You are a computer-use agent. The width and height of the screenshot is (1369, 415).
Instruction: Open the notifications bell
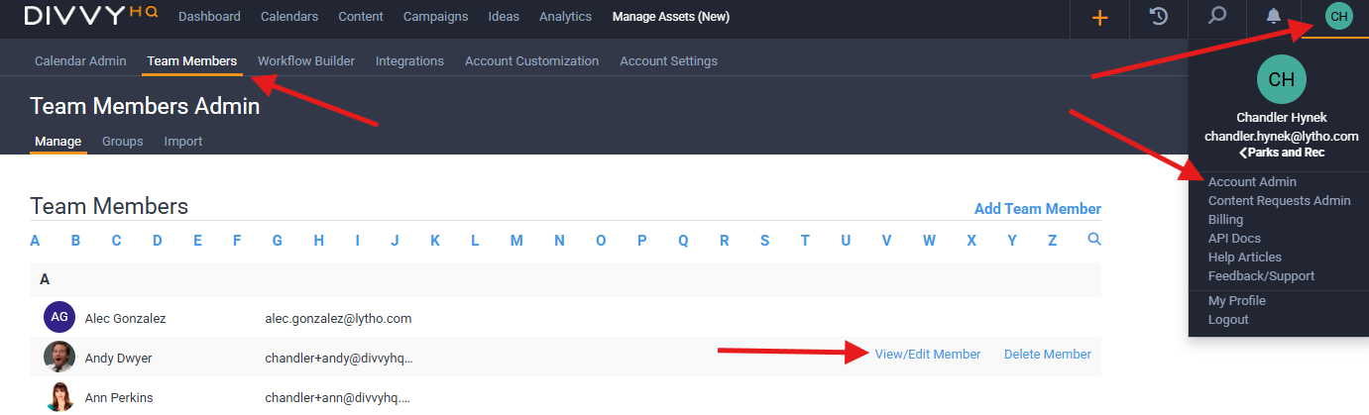click(1276, 17)
